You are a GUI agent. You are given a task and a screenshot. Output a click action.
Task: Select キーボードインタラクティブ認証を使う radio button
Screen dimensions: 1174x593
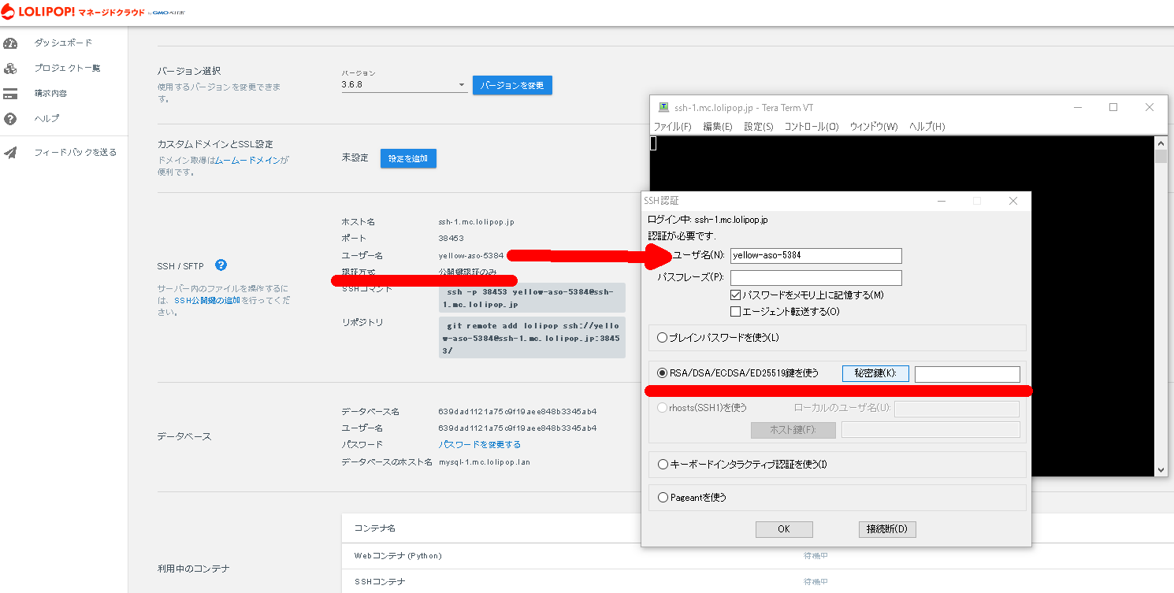(663, 465)
